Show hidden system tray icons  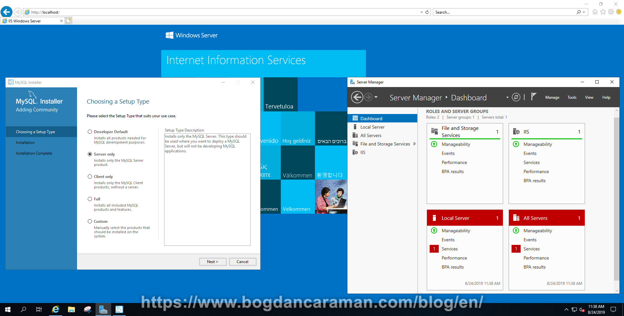(566, 310)
